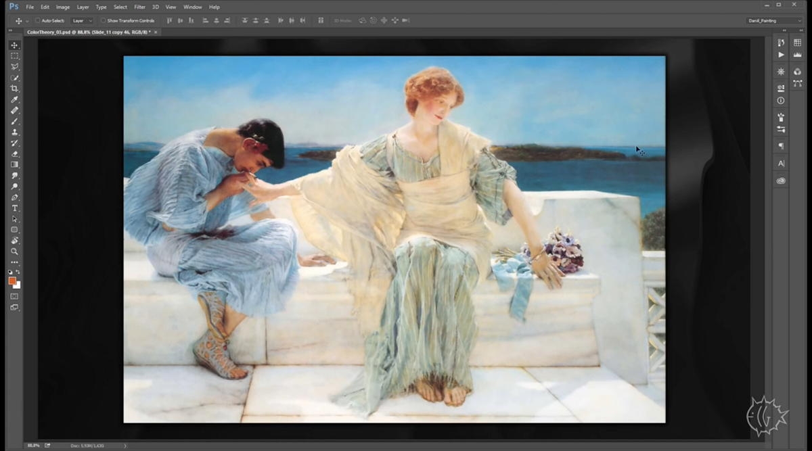Select the History Brush tool
The width and height of the screenshot is (812, 451).
[x=14, y=143]
